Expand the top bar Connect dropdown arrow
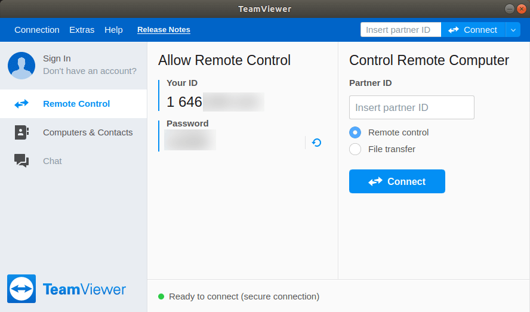The image size is (530, 312). pos(514,30)
